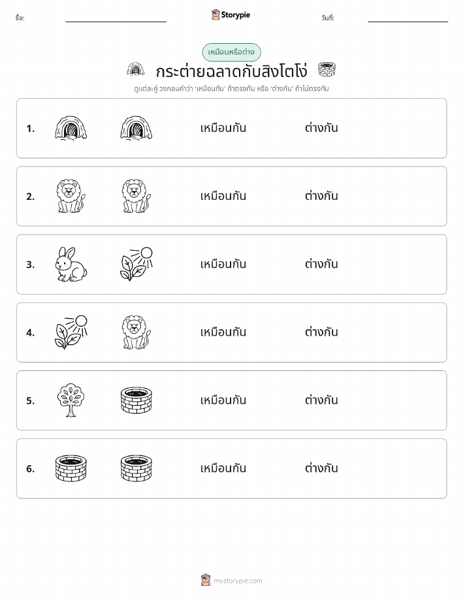Click the first cave picture in row 1

(71, 128)
